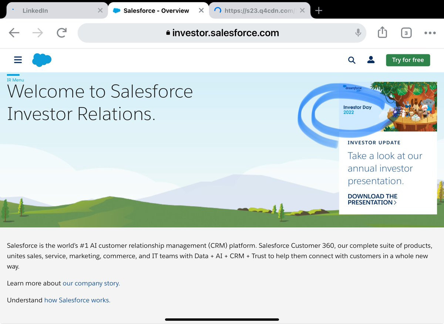This screenshot has height=324, width=444.
Task: Click the browser forward arrow
Action: 38,33
